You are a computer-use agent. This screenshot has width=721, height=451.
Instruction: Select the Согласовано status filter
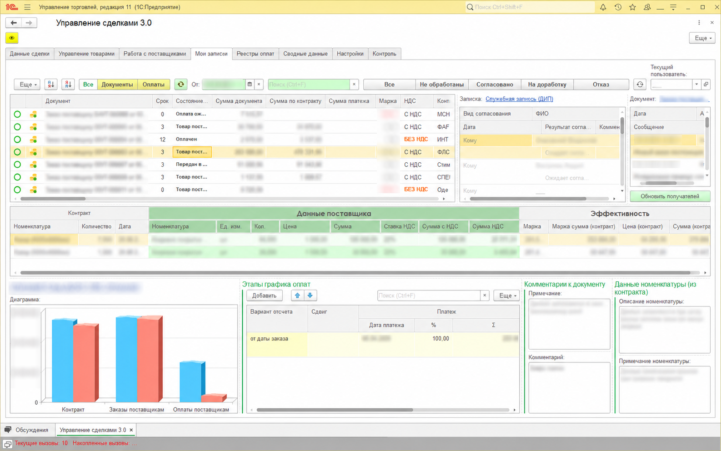495,84
